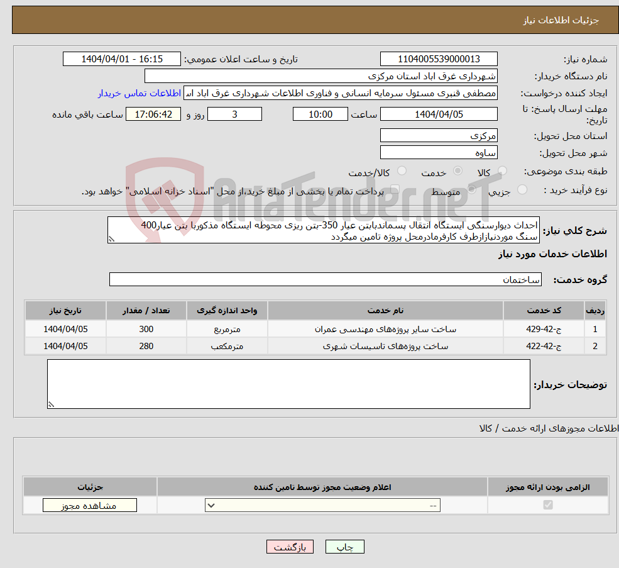Click the مشاهده مجوز button
This screenshot has height=568, width=619.
[x=90, y=505]
